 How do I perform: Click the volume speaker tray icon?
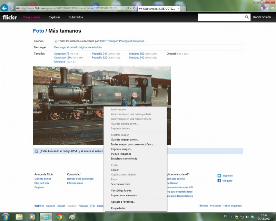[x=247, y=217]
